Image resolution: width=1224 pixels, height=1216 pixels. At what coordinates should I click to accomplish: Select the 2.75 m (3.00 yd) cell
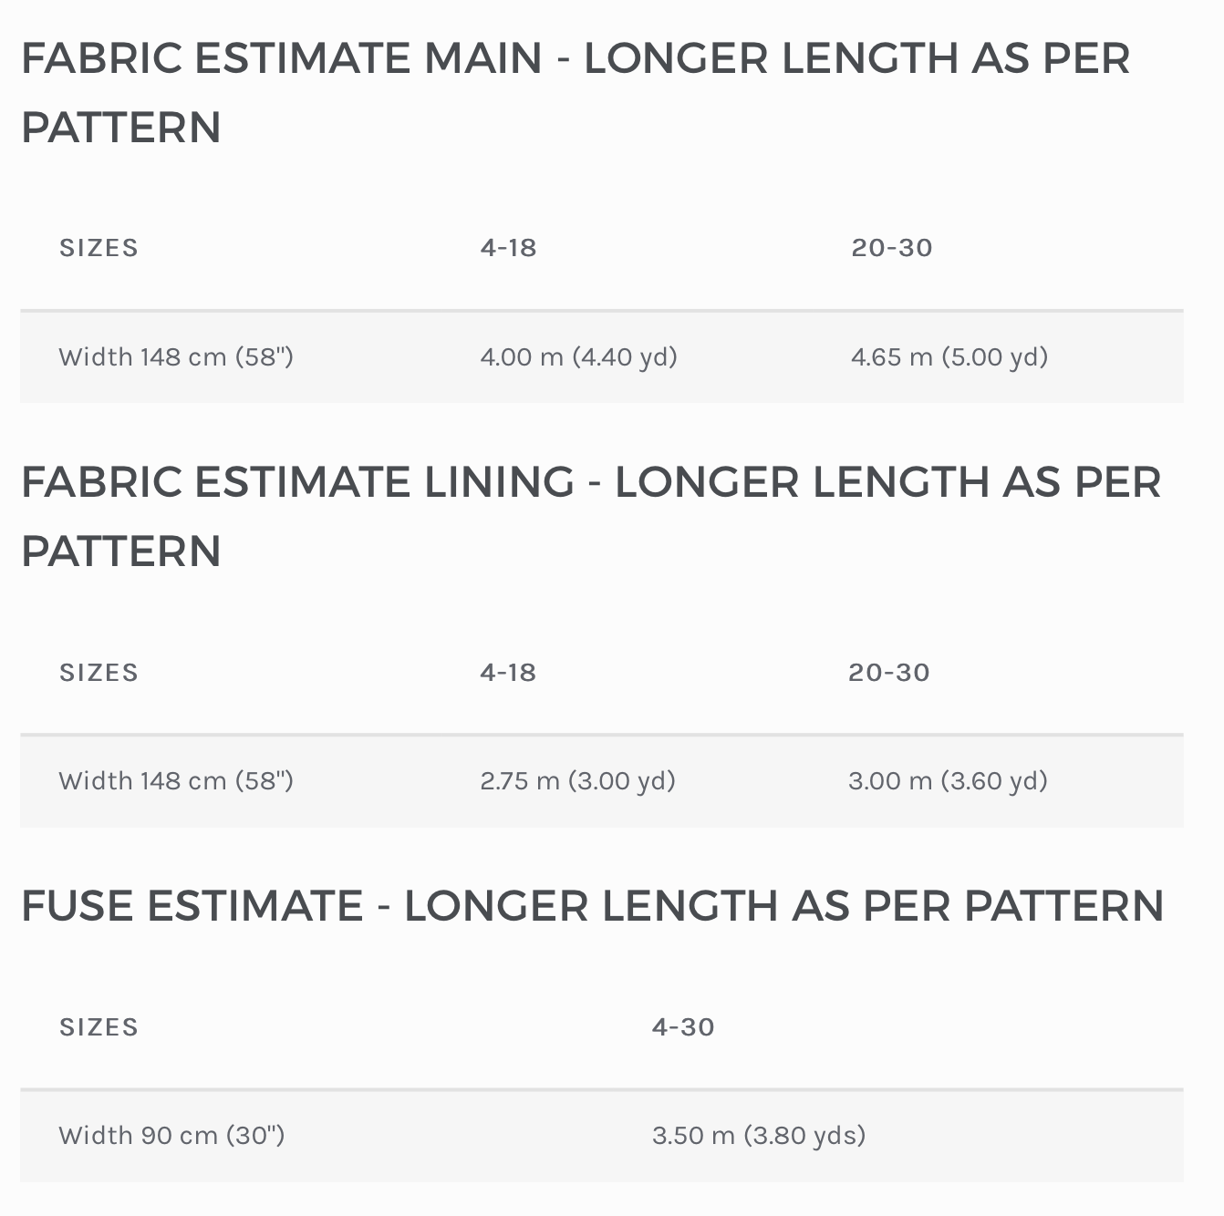point(578,781)
